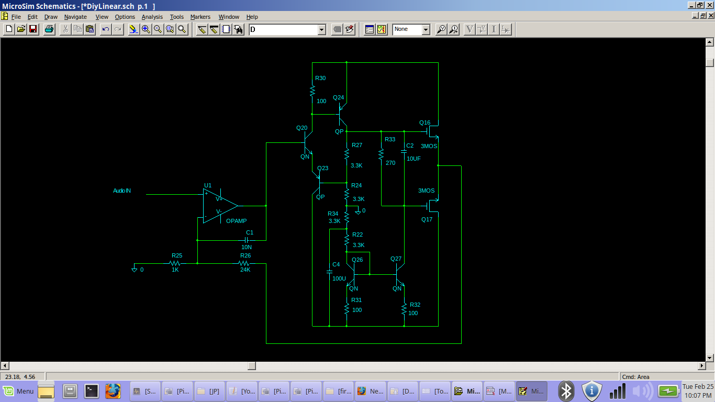Open the Help menu

pyautogui.click(x=252, y=17)
